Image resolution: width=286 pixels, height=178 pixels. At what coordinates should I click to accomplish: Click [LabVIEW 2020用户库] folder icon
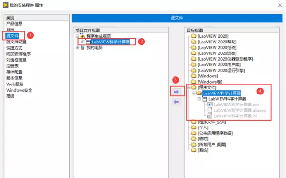(194, 64)
